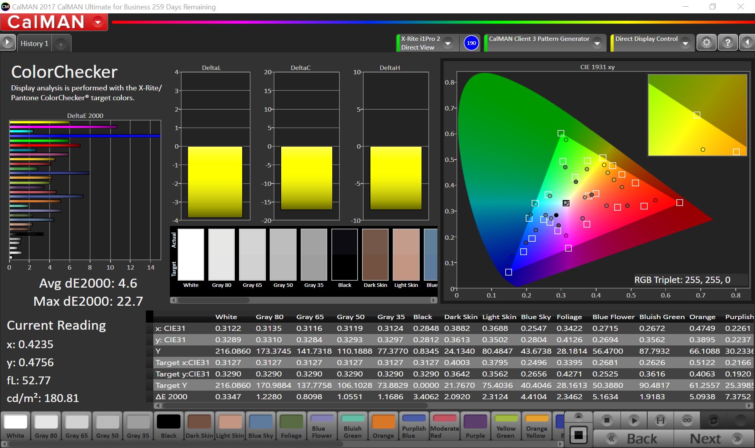Click the up arrow above pattern window icon
Viewport: 755px width, 448px height.
click(x=578, y=416)
